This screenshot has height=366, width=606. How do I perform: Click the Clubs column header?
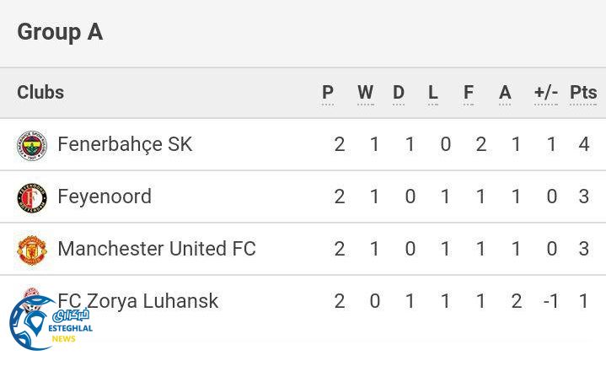(x=40, y=93)
